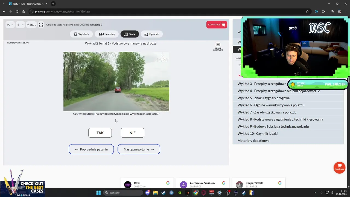The height and width of the screenshot is (197, 350).
Task: Go to Poprzednie pytanie
Action: click(x=91, y=149)
